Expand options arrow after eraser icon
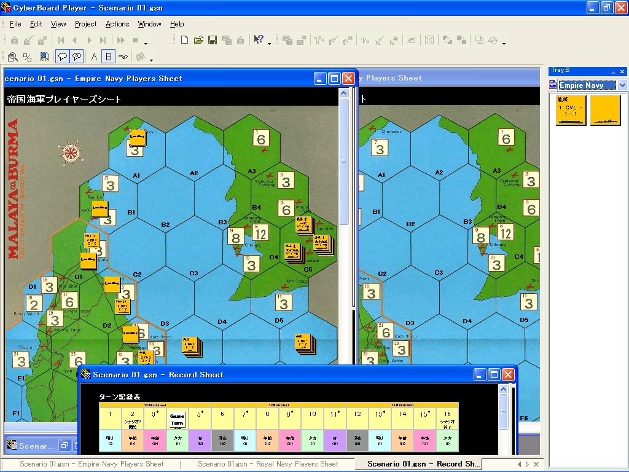Image resolution: width=629 pixels, height=472 pixels. 504,44
